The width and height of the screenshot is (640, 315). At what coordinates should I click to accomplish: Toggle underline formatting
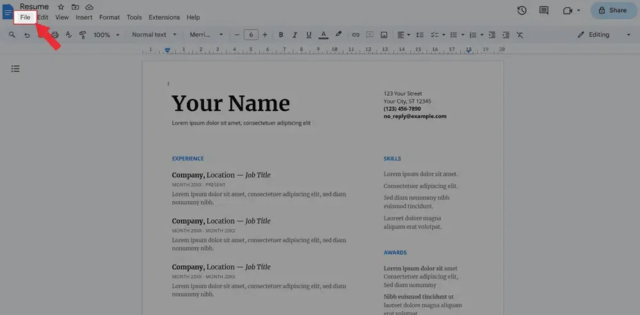click(308, 35)
